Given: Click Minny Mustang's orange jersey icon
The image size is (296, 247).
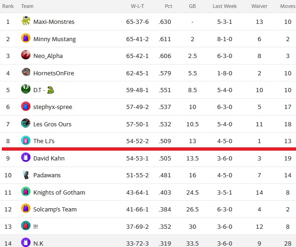Looking at the screenshot, I should click(x=26, y=38).
